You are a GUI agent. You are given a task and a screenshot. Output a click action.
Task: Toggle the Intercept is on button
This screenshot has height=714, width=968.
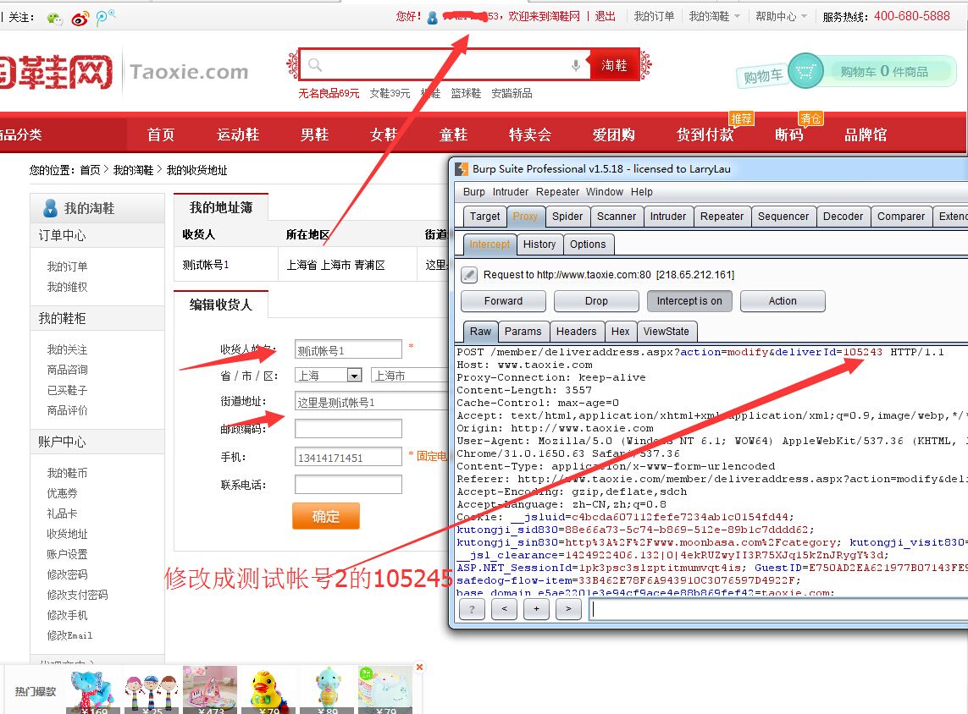click(689, 301)
